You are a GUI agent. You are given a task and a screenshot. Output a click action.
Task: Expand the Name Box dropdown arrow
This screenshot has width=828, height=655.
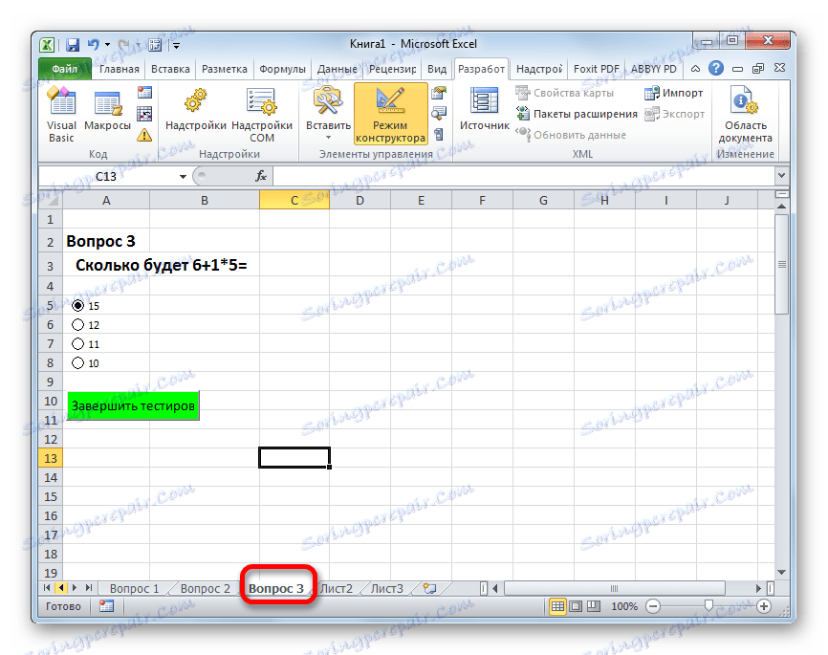pyautogui.click(x=183, y=177)
